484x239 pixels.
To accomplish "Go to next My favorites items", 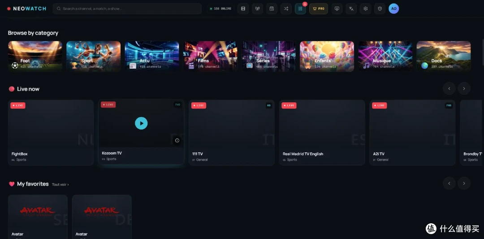I will 464,183.
